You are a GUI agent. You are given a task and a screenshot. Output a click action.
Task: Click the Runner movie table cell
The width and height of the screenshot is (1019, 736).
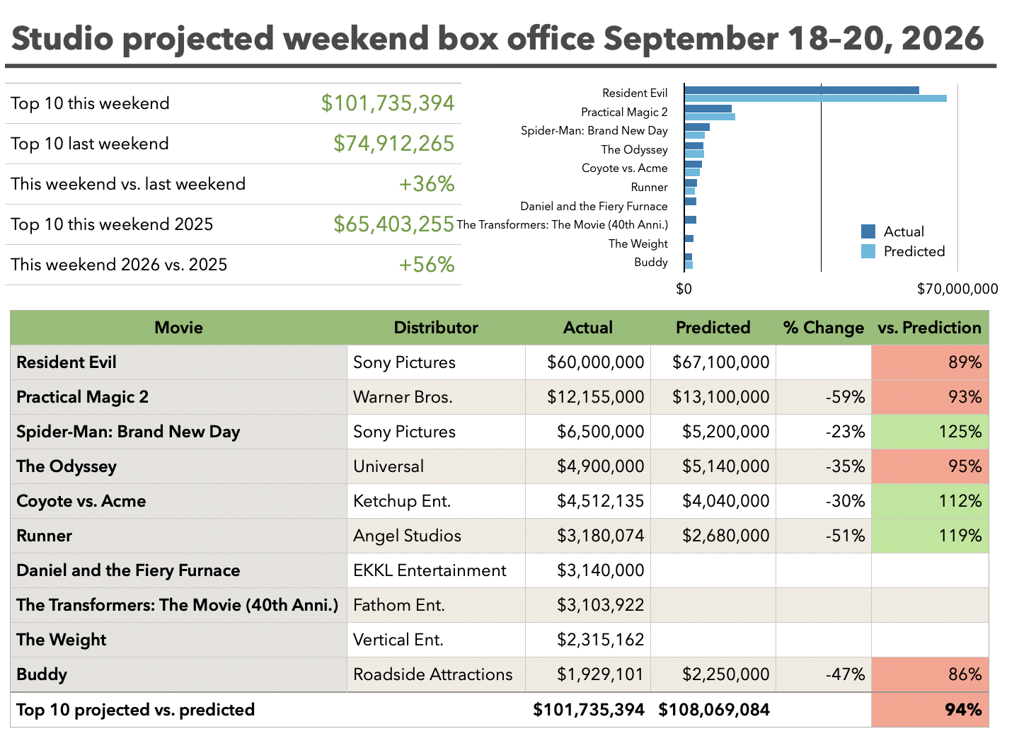178,536
